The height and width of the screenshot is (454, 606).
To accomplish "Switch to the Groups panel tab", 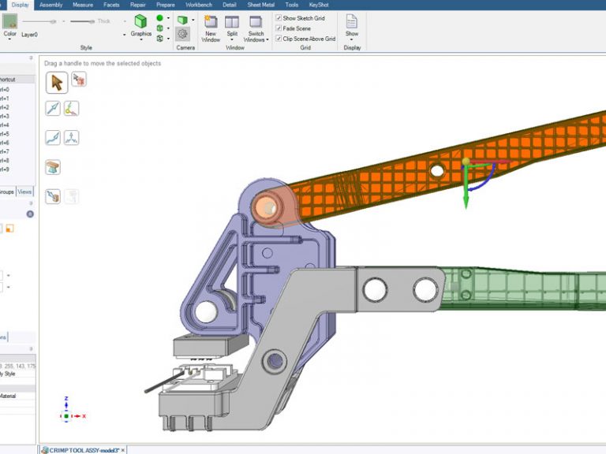I will point(6,192).
